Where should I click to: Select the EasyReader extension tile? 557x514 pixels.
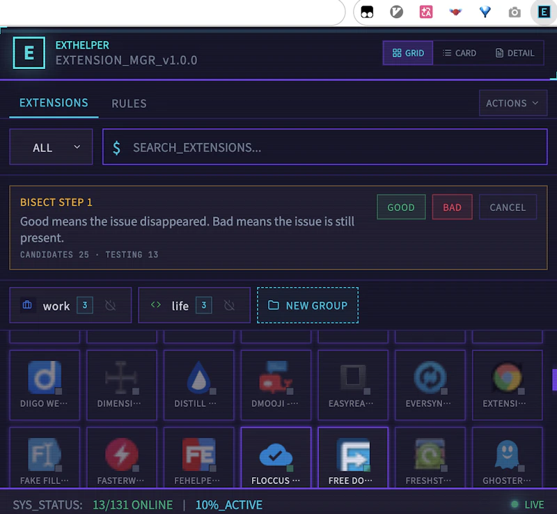coord(353,385)
